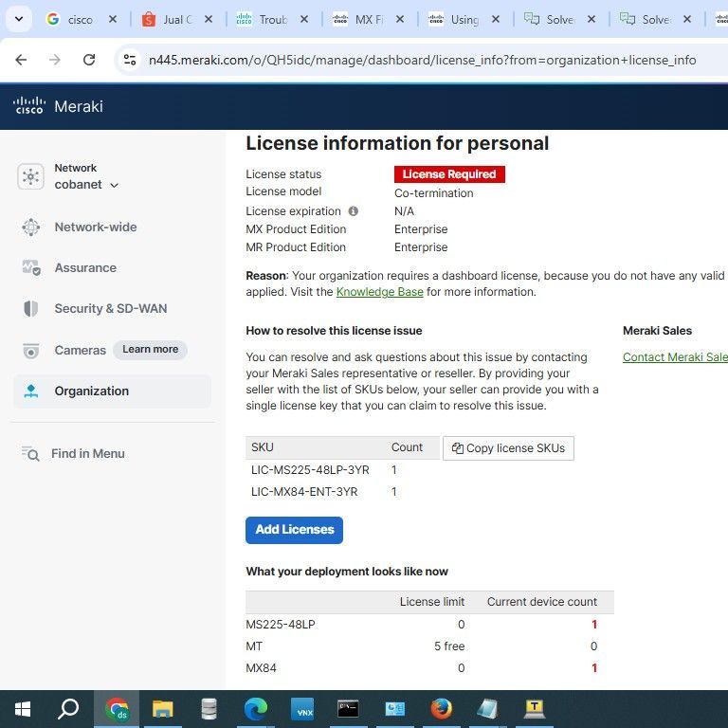The height and width of the screenshot is (728, 728).
Task: Open Security & SD-WAN shield icon
Action: (31, 309)
